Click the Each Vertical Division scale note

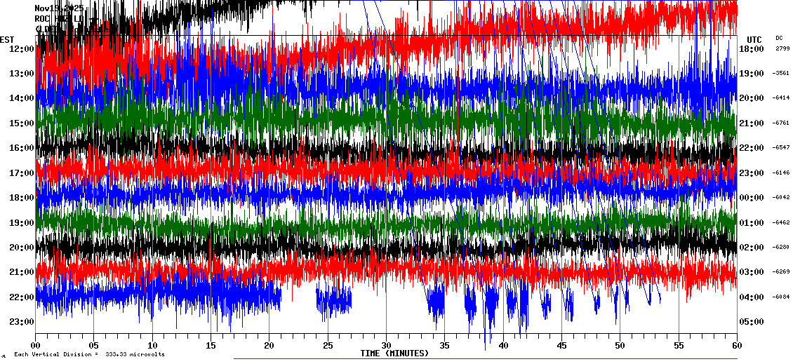[89, 354]
